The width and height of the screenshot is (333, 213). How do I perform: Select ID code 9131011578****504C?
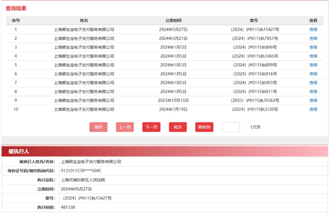coord(81,171)
